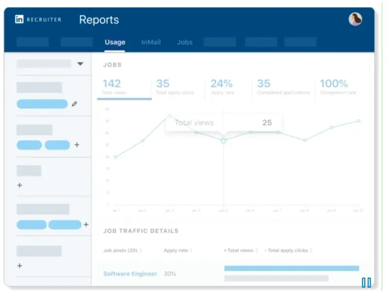Click the LinkedIn Recruiter logo

39,20
